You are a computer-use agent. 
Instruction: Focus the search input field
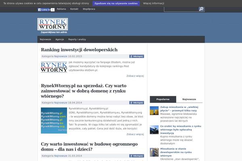pyautogui.click(x=181, y=9)
